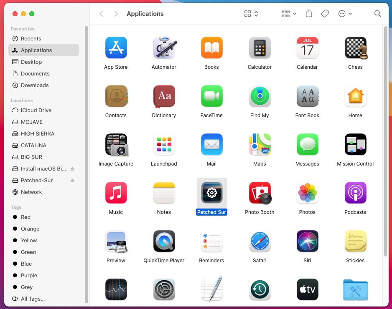The width and height of the screenshot is (392, 309).
Task: Open the MOJAVE volume
Action: (x=44, y=122)
